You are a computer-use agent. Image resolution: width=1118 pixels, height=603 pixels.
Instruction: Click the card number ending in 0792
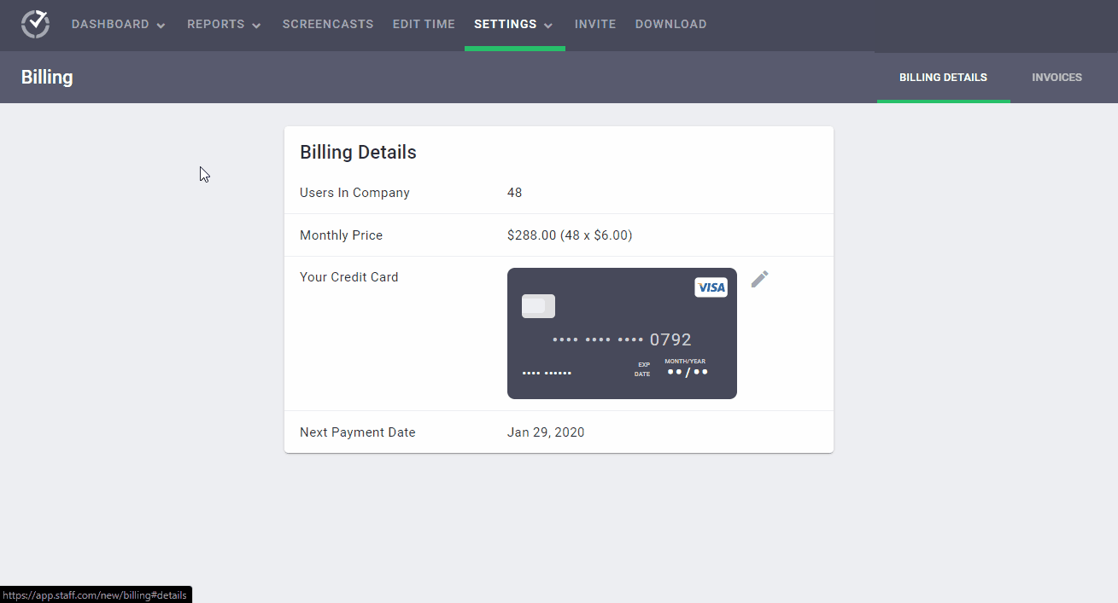point(670,339)
